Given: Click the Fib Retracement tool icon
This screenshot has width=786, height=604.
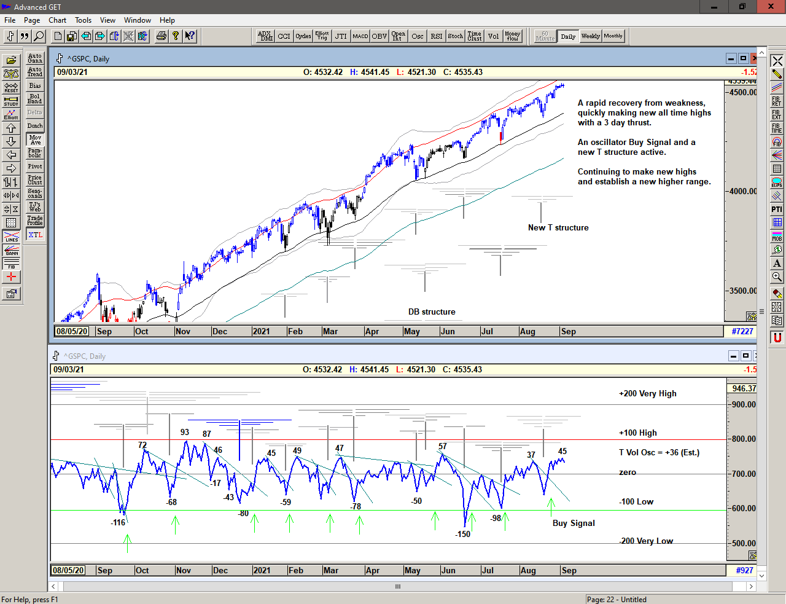Looking at the screenshot, I should click(777, 101).
